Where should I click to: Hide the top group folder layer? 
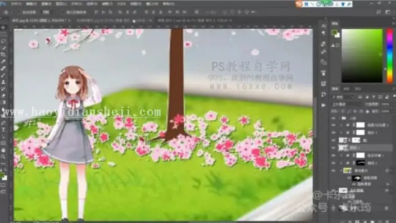click(334, 118)
